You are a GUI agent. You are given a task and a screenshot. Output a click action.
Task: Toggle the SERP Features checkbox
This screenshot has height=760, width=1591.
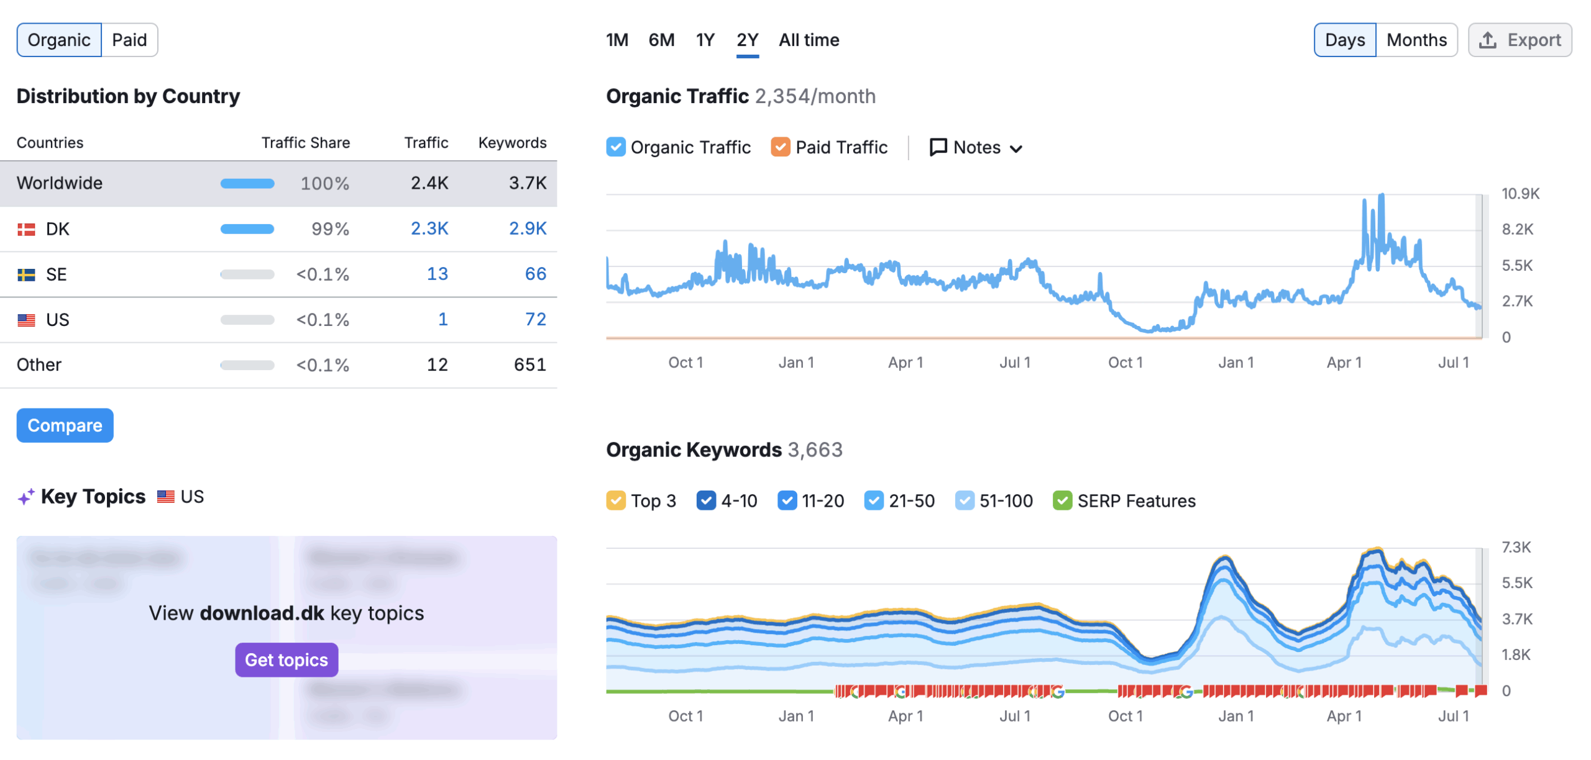pyautogui.click(x=1062, y=501)
